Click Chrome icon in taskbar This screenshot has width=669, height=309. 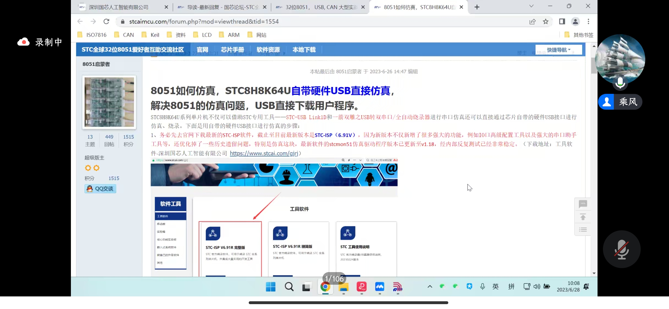(325, 287)
